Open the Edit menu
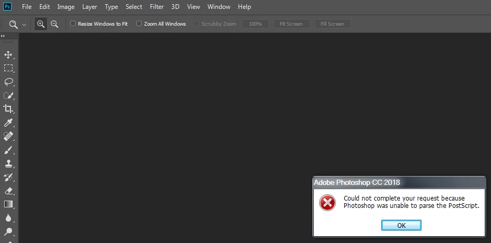 [45, 7]
